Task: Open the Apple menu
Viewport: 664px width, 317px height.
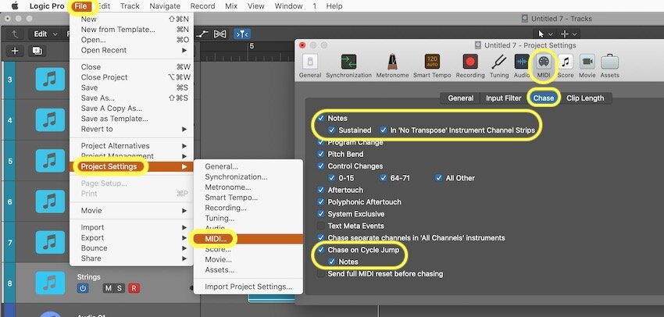Action: click(x=15, y=6)
